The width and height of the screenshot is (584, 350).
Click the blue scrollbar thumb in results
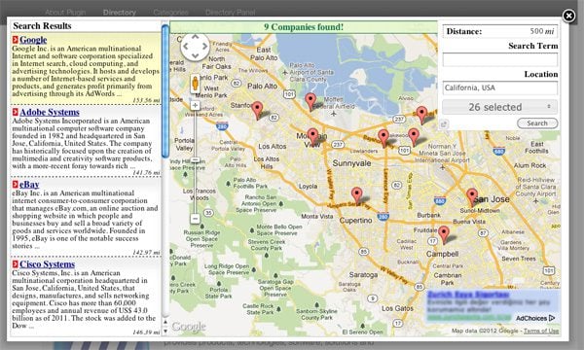pyautogui.click(x=165, y=91)
